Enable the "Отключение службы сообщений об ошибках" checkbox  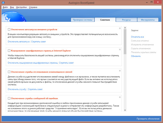click(9, 98)
